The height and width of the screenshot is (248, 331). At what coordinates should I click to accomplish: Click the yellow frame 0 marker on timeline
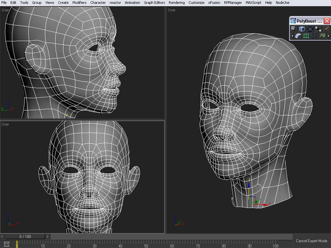pos(17,244)
